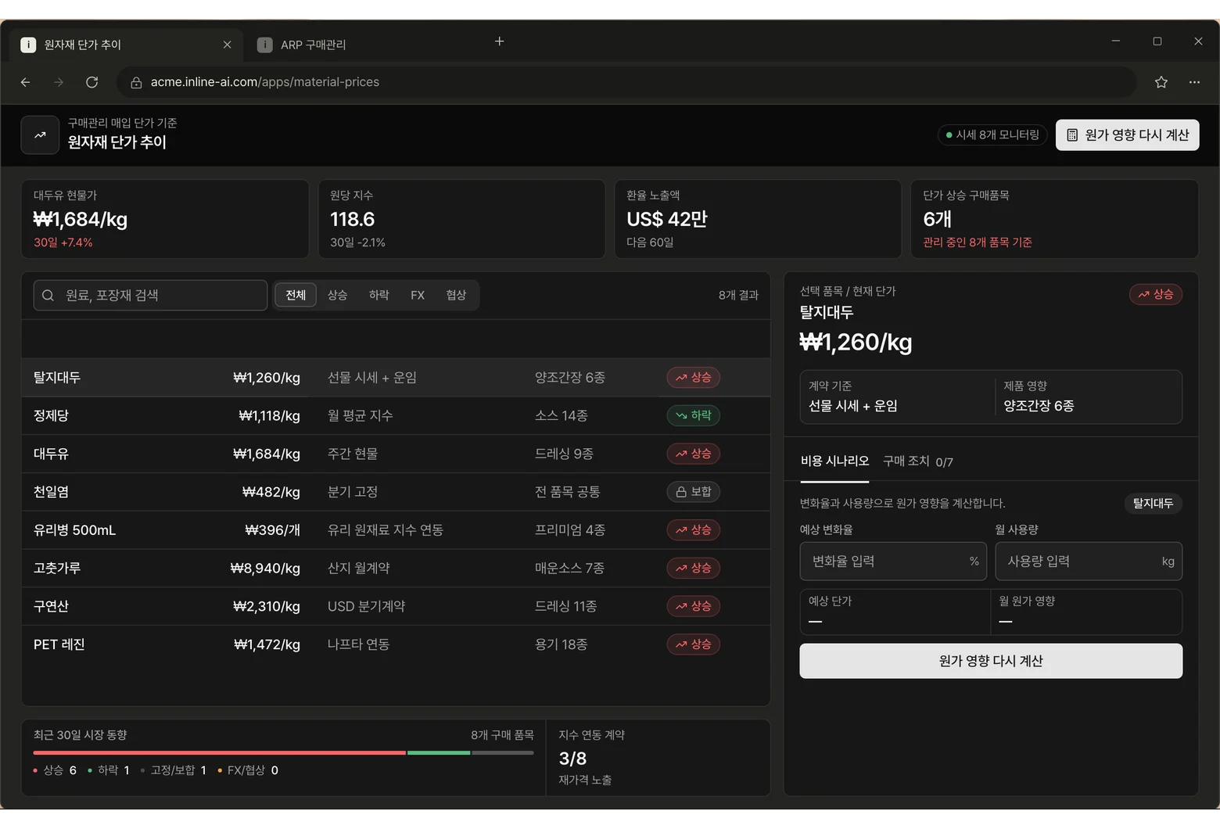Click the browser forward arrow
The height and width of the screenshot is (829, 1220).
coord(59,82)
